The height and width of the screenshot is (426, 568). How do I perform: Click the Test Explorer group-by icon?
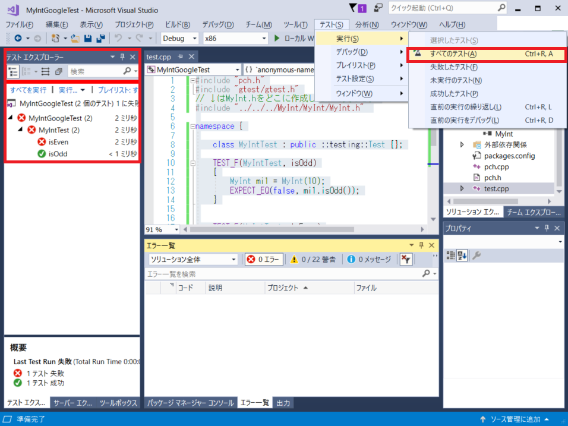tap(27, 71)
